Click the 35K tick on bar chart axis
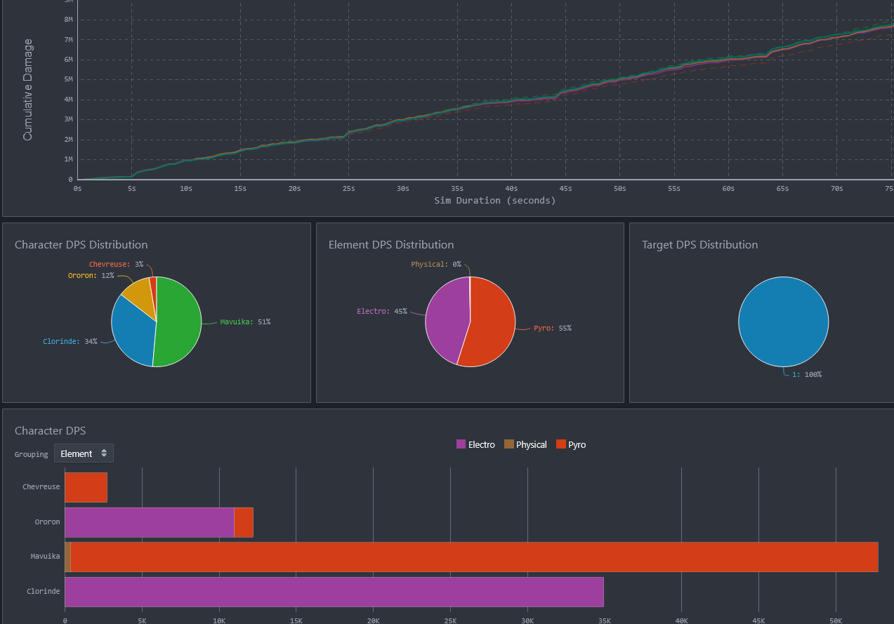This screenshot has width=894, height=624. (604, 621)
